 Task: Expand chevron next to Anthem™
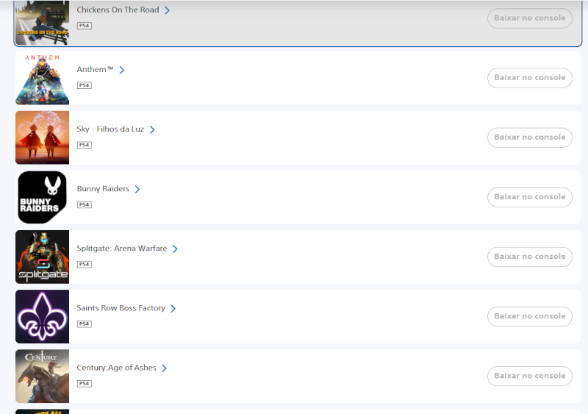click(x=122, y=70)
